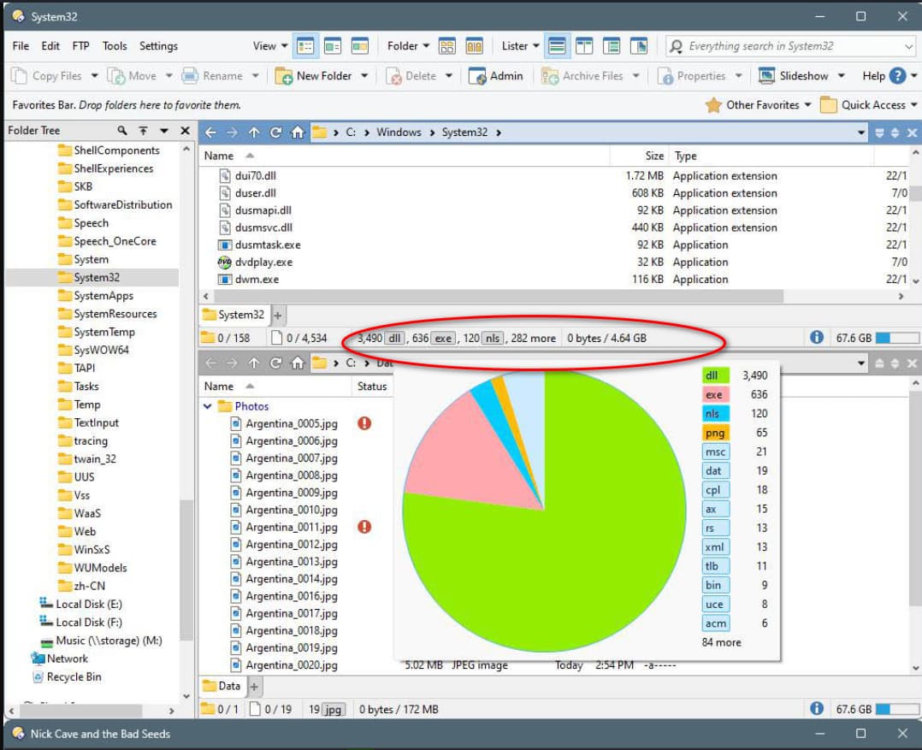
Task: Click the pink exe legend swatch
Action: pyautogui.click(x=715, y=394)
